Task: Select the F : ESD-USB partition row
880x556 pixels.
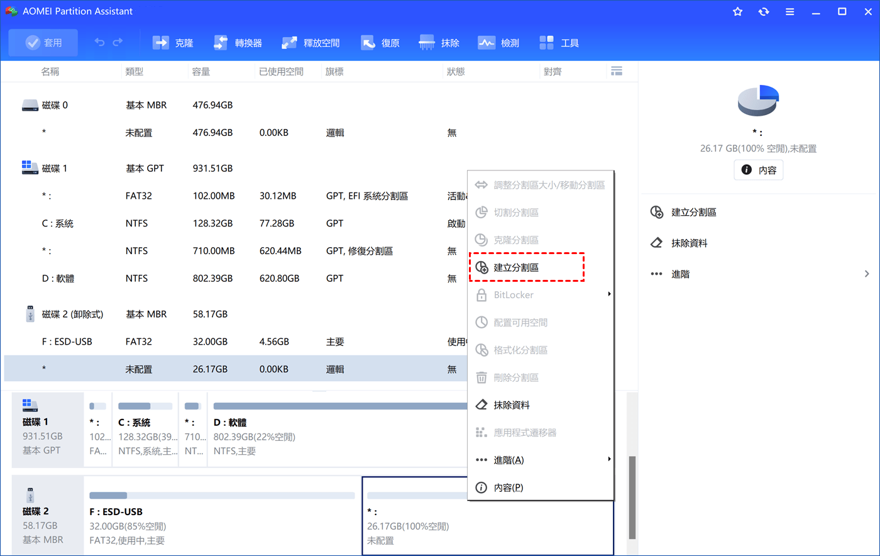Action: (x=236, y=342)
